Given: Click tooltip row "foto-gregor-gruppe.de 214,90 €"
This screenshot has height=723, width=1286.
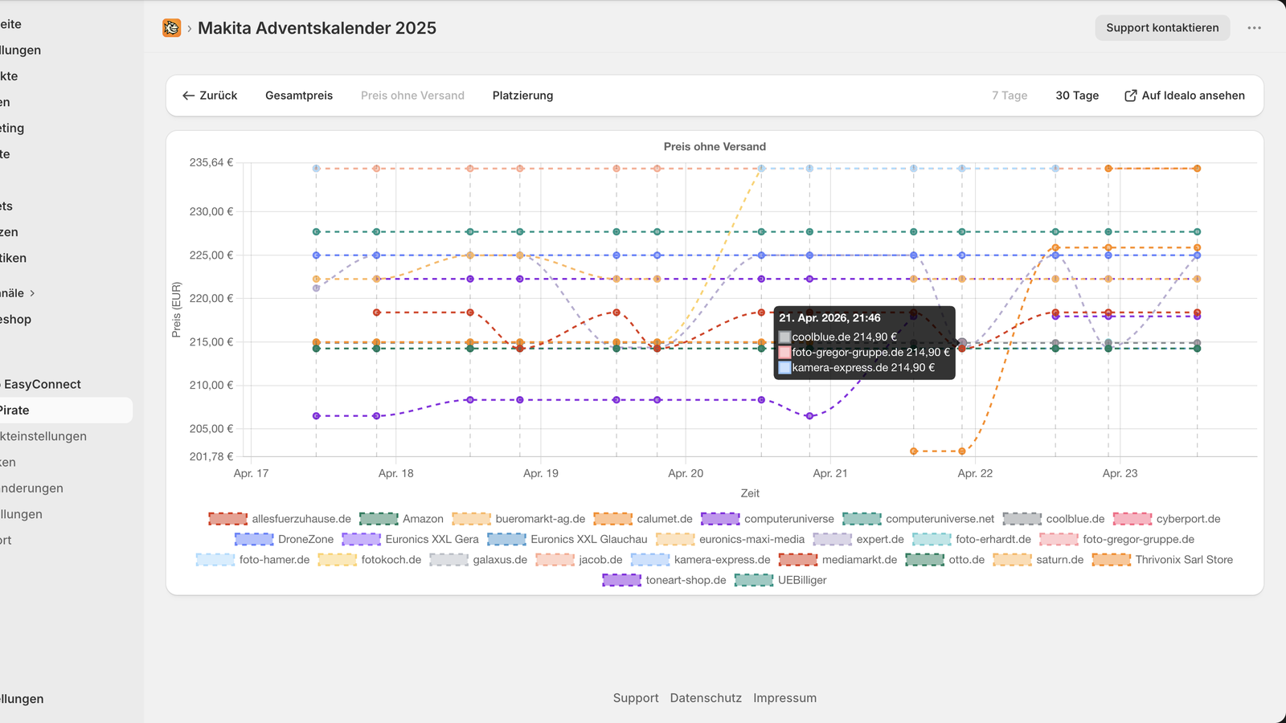Looking at the screenshot, I should (x=864, y=352).
